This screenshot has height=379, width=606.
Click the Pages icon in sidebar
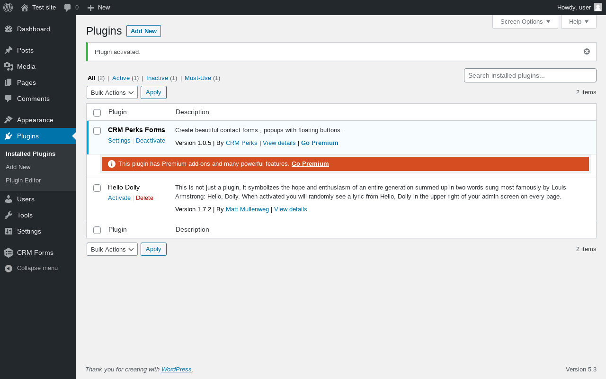pos(9,82)
